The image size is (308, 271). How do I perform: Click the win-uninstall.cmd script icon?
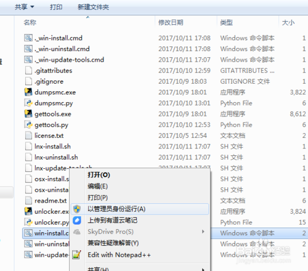click(x=28, y=244)
